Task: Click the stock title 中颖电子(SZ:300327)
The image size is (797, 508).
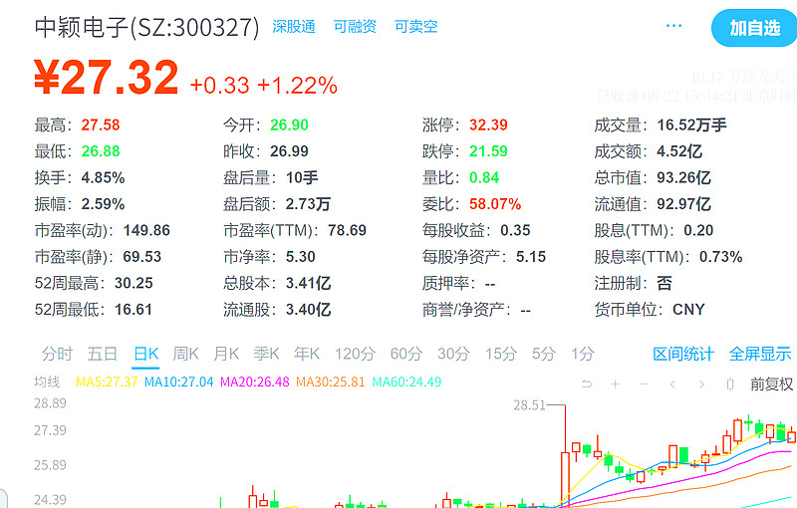Action: click(146, 27)
